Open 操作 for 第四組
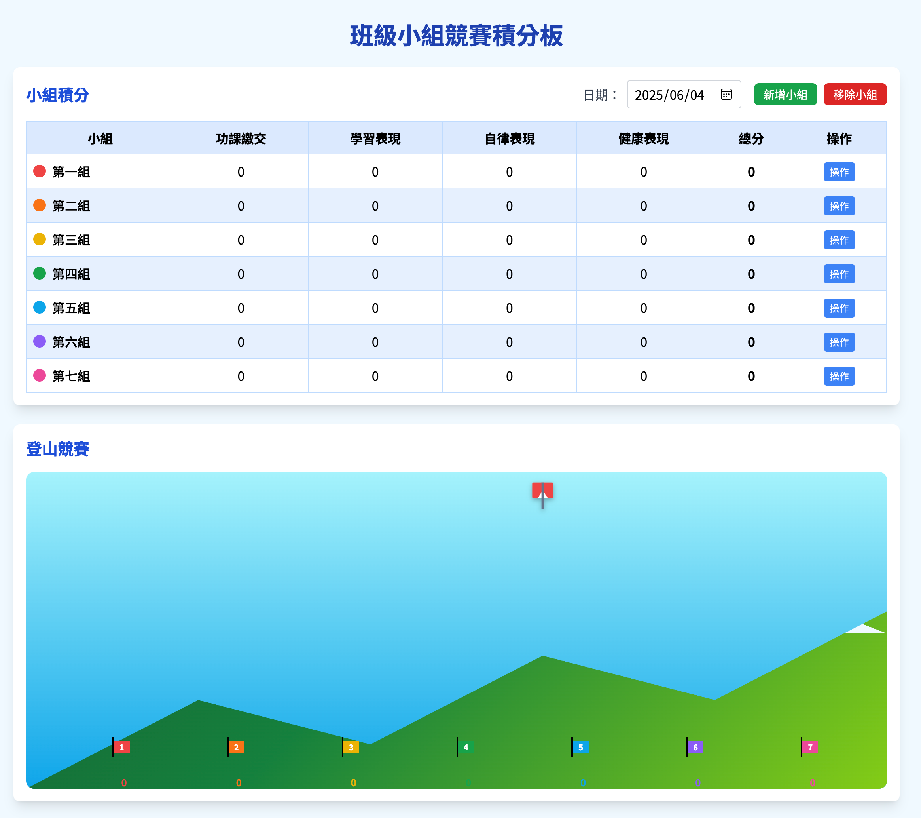This screenshot has width=921, height=818. 839,274
